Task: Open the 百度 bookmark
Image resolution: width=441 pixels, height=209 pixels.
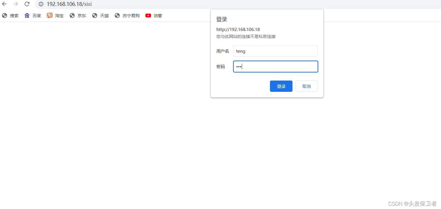Action: (33, 16)
